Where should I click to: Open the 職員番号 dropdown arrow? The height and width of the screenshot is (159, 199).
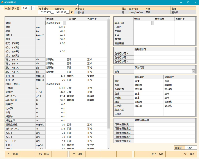click(x=71, y=12)
